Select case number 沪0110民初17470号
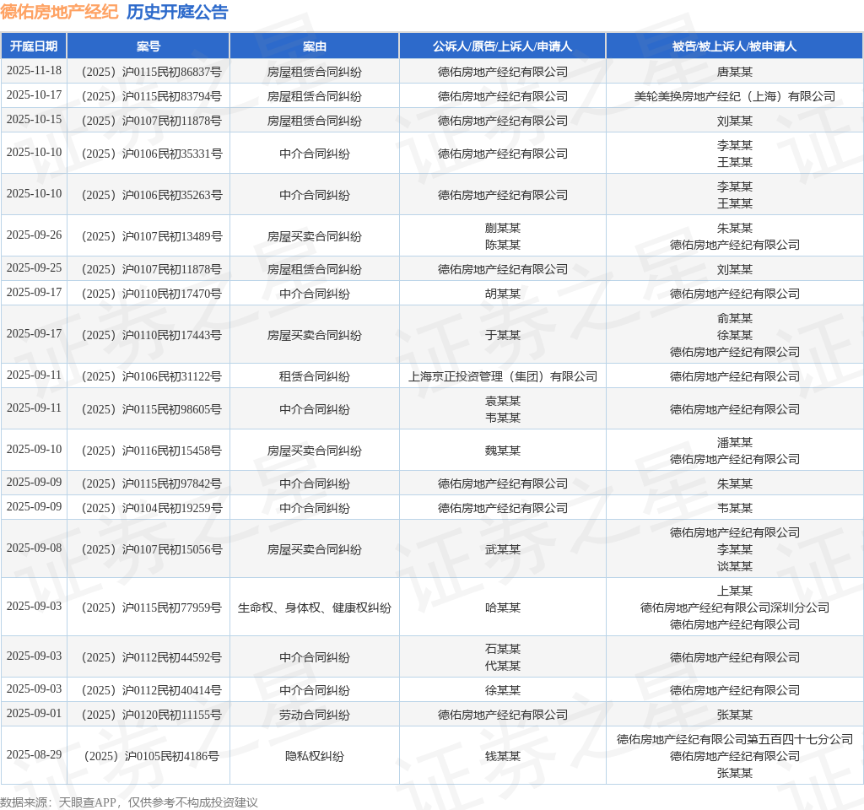The height and width of the screenshot is (810, 864). (x=152, y=294)
